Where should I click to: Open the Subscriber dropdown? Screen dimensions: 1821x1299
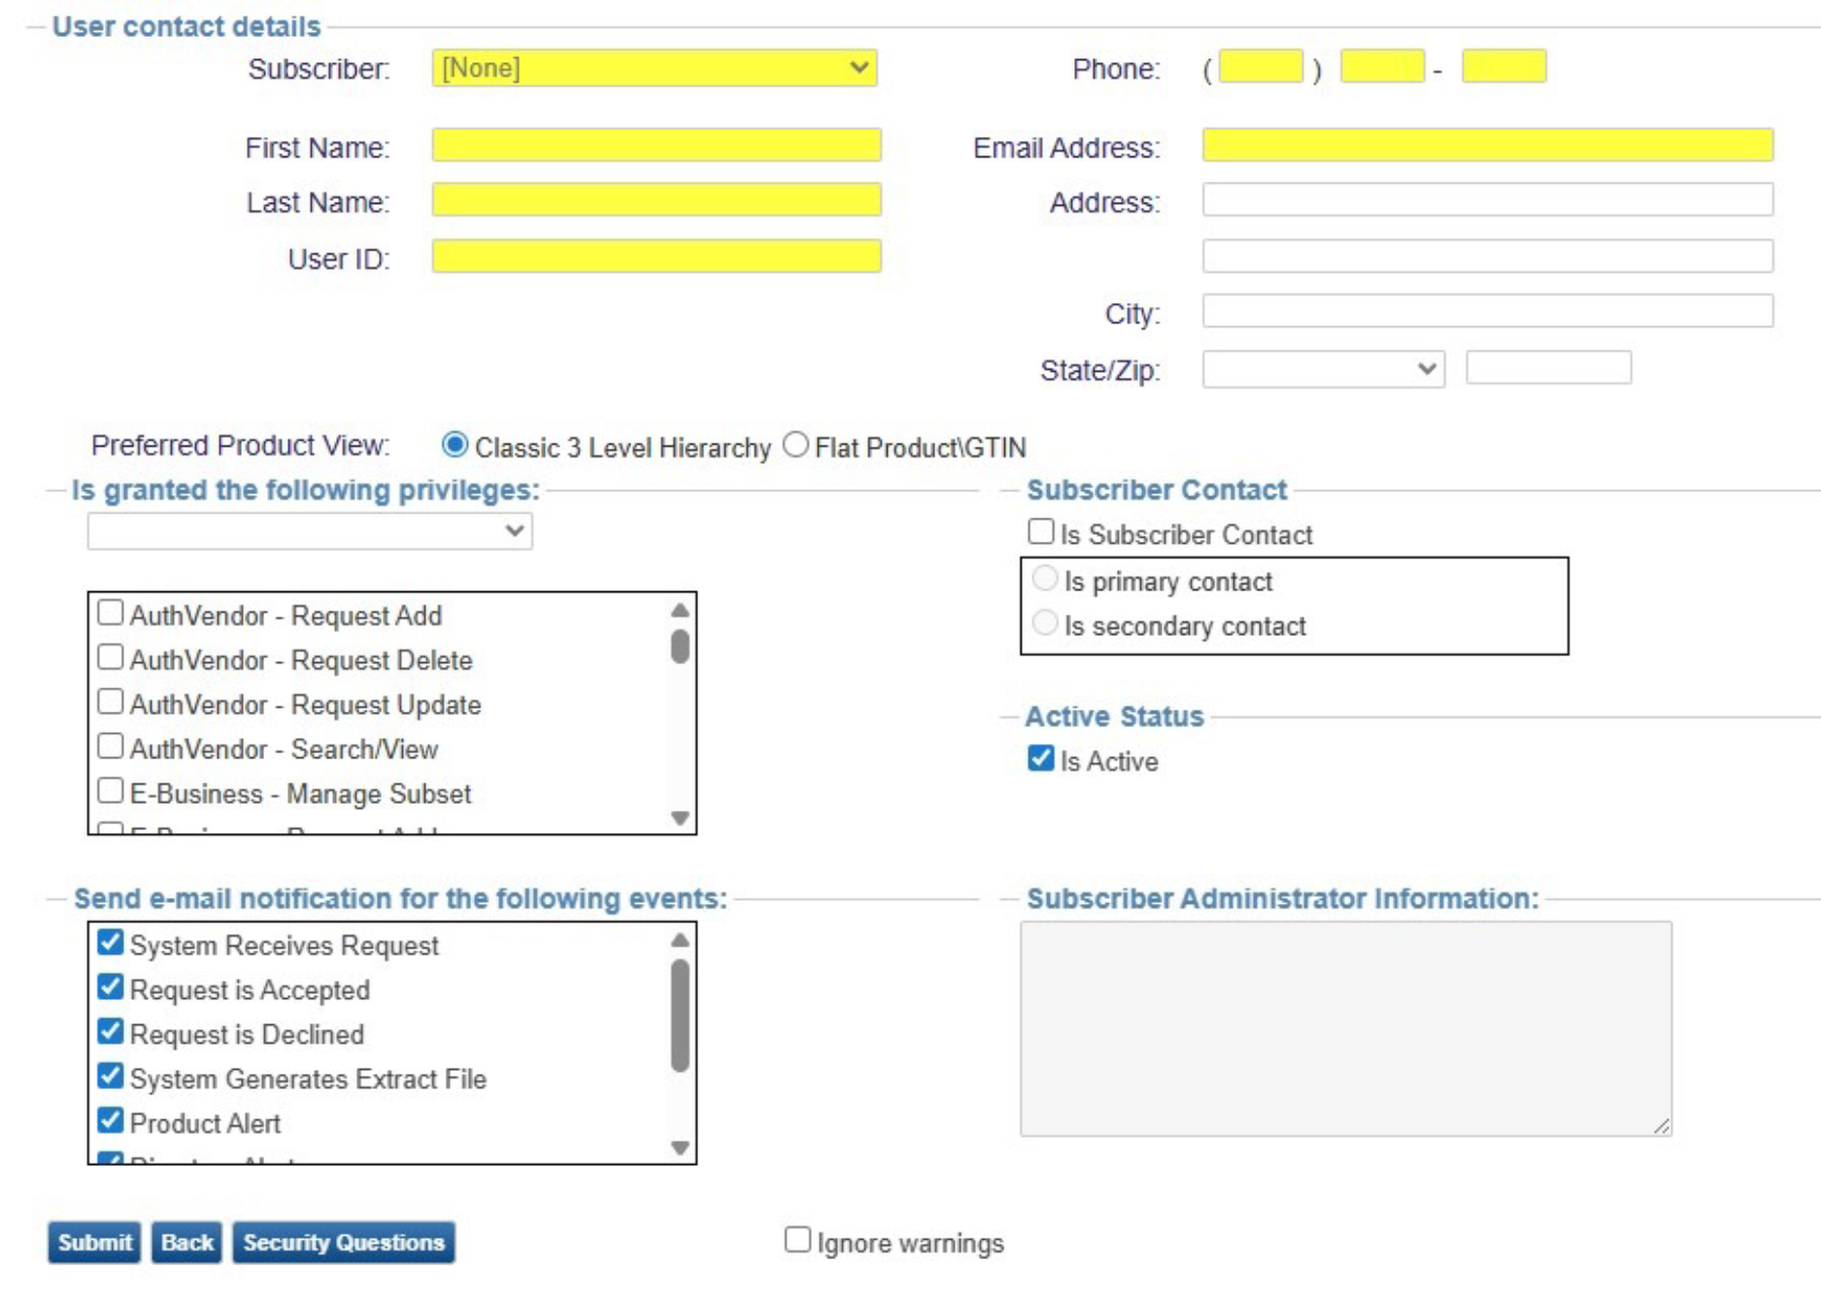pyautogui.click(x=654, y=68)
